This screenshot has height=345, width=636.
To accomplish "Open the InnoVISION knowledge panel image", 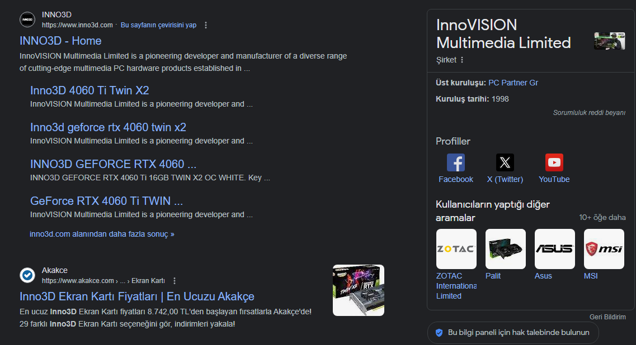I will coord(609,41).
